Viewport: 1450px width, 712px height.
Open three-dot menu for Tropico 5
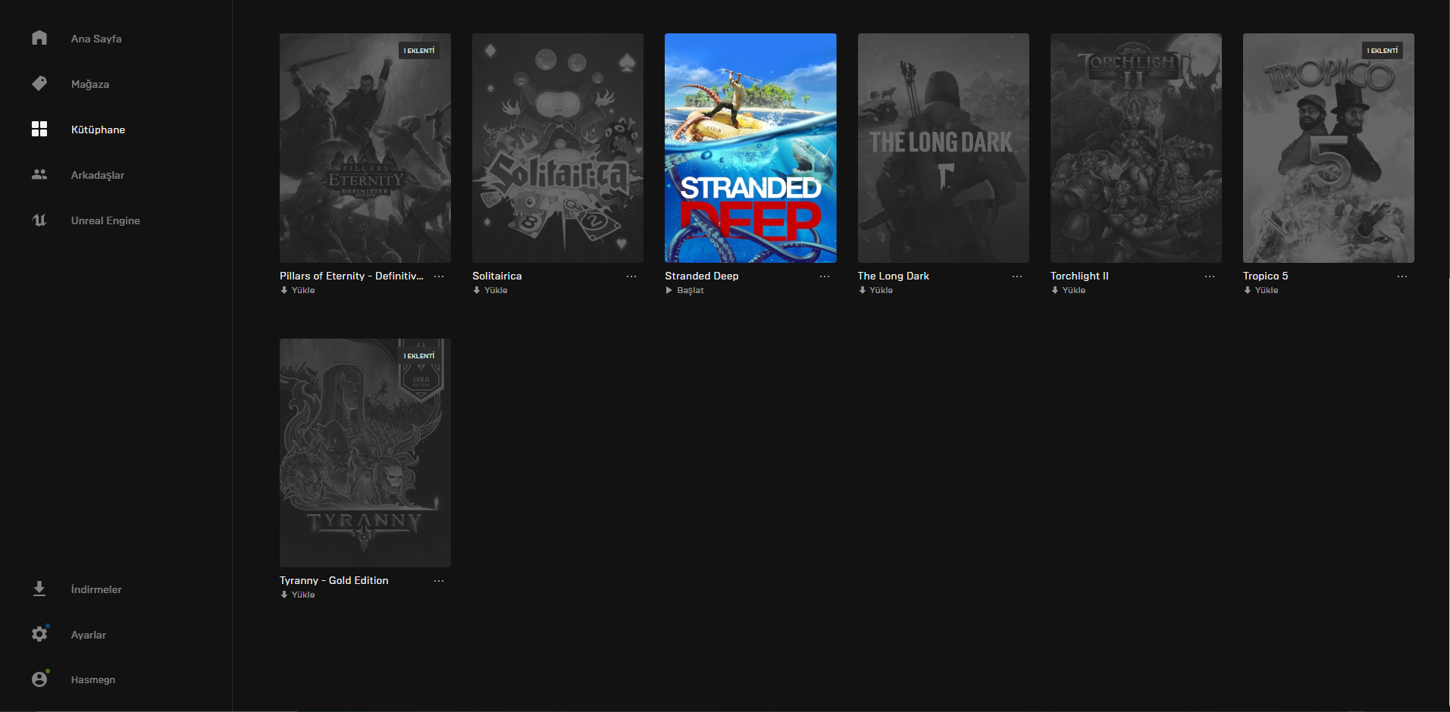[1402, 276]
